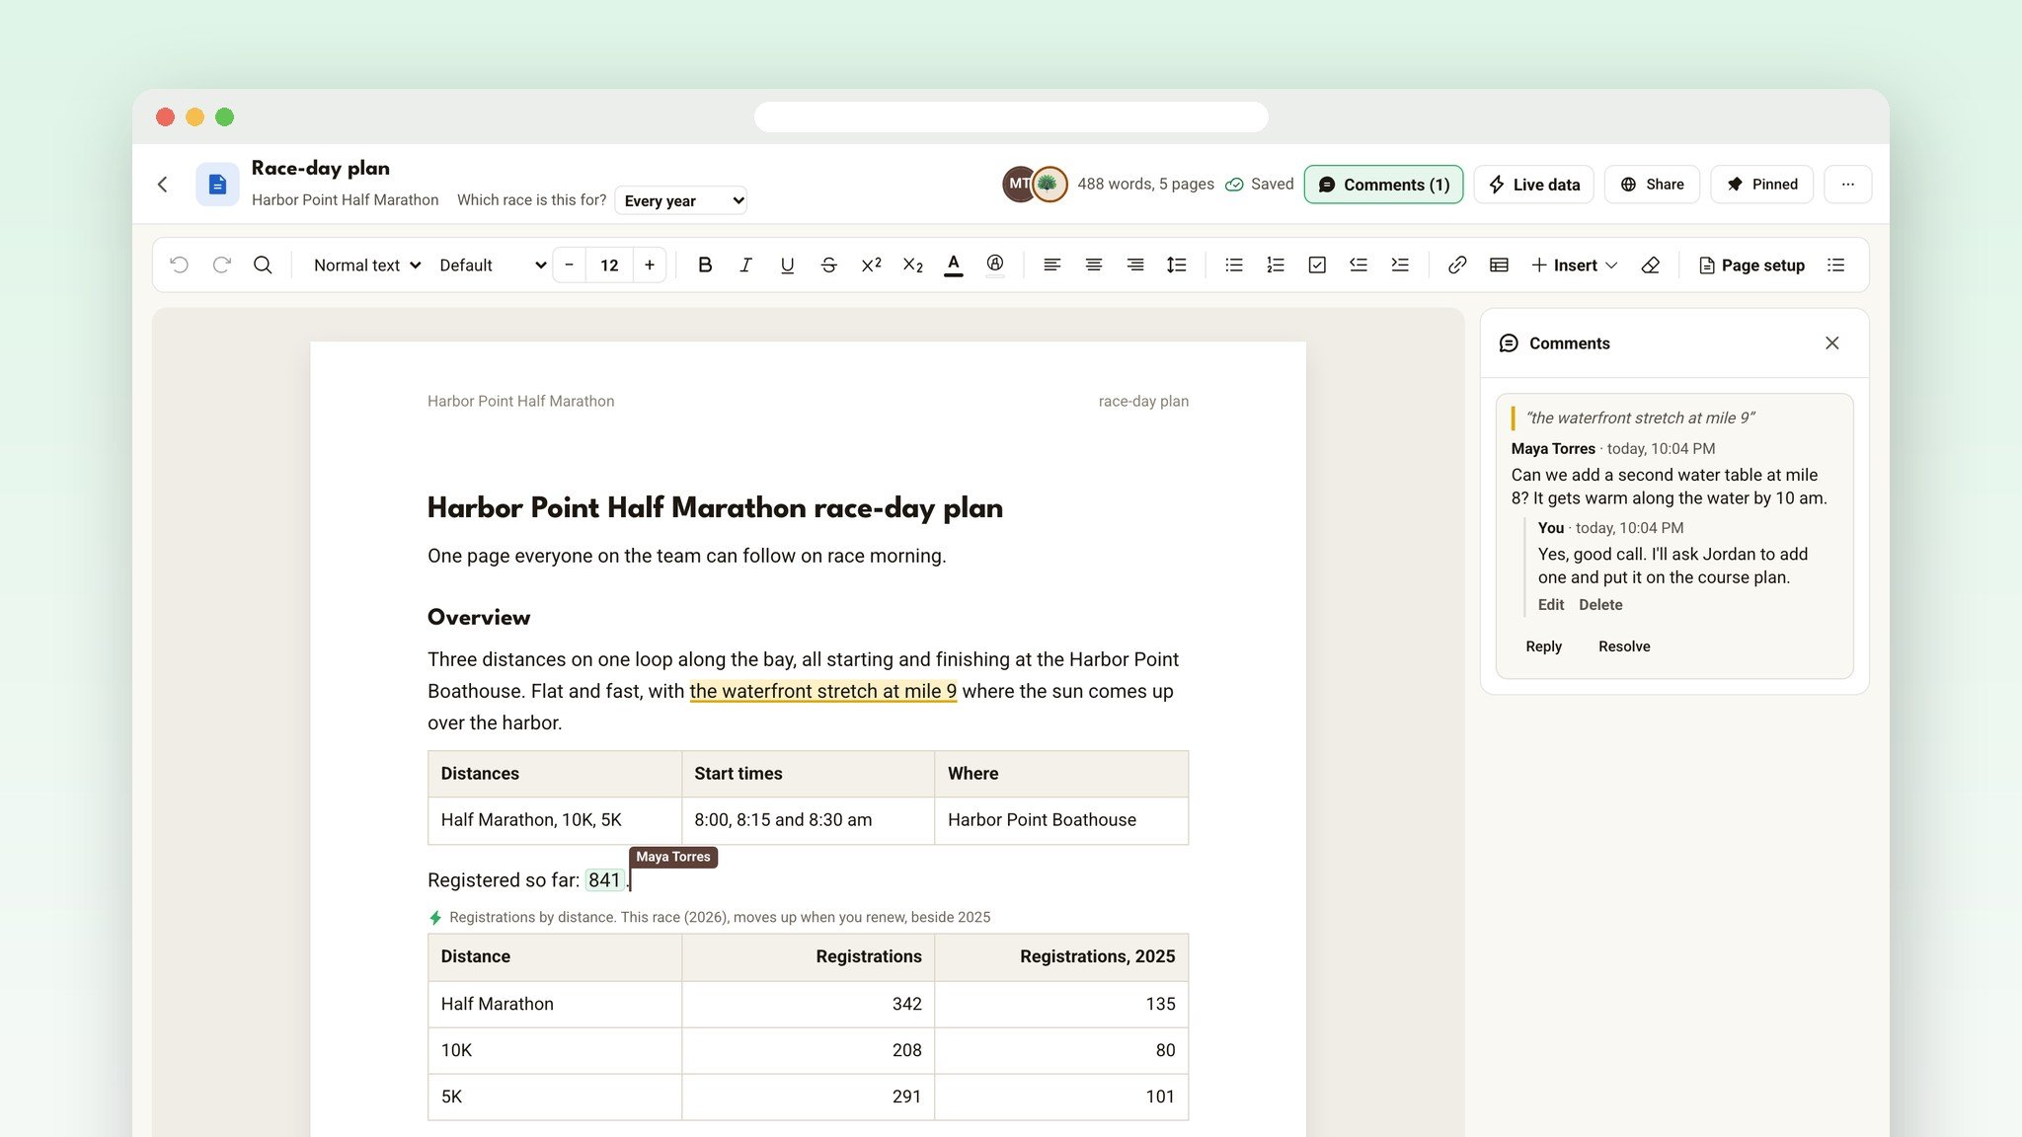This screenshot has width=2022, height=1137.
Task: Toggle bold formatting
Action: click(x=704, y=265)
